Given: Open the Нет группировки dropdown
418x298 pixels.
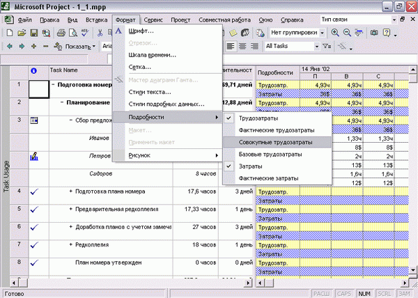Looking at the screenshot, I should click(x=322, y=33).
